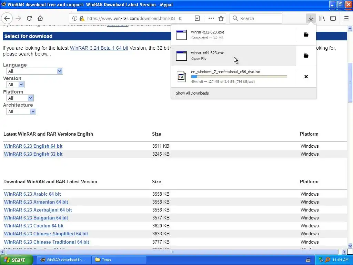Screen dimensions: 353x265
Task: Switch to Temp folder taskbar button
Action: click(119, 260)
